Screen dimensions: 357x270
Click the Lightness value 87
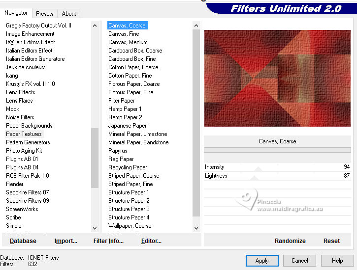coord(347,175)
